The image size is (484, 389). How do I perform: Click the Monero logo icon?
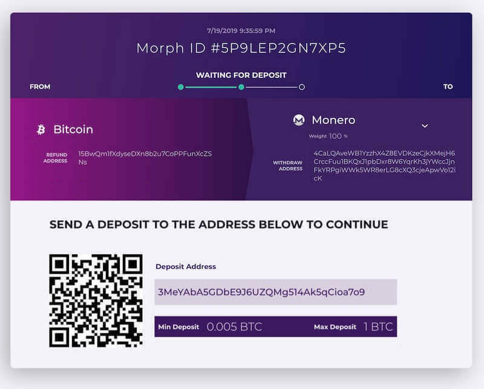click(299, 120)
